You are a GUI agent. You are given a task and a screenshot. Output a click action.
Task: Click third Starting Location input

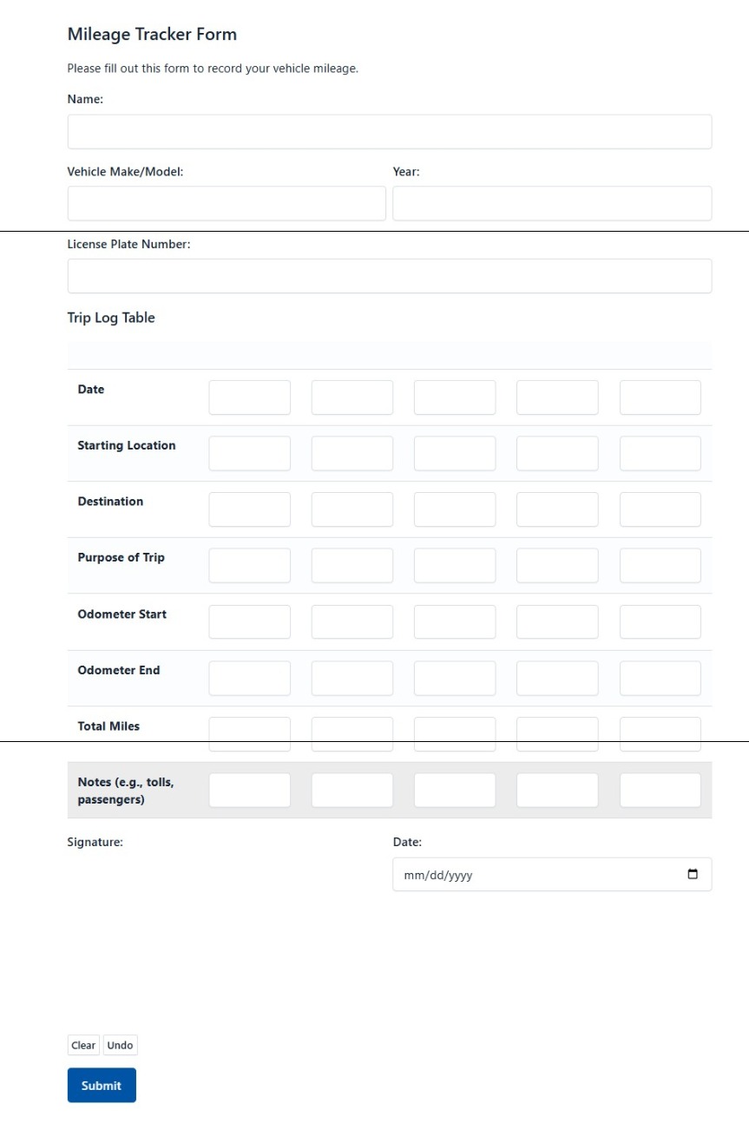click(x=455, y=453)
